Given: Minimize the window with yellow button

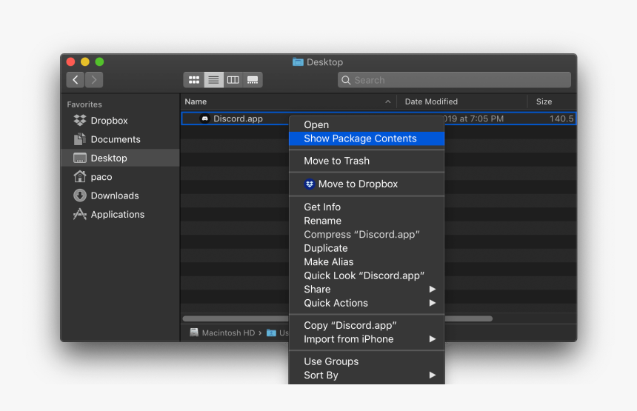Looking at the screenshot, I should coord(85,61).
